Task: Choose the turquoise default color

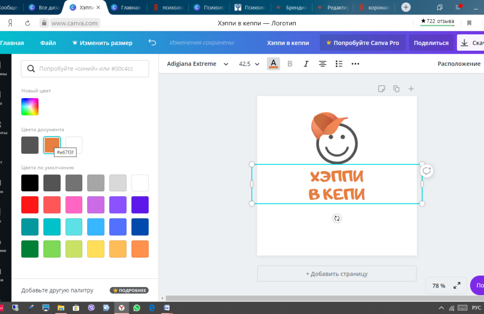Action: pos(52,227)
